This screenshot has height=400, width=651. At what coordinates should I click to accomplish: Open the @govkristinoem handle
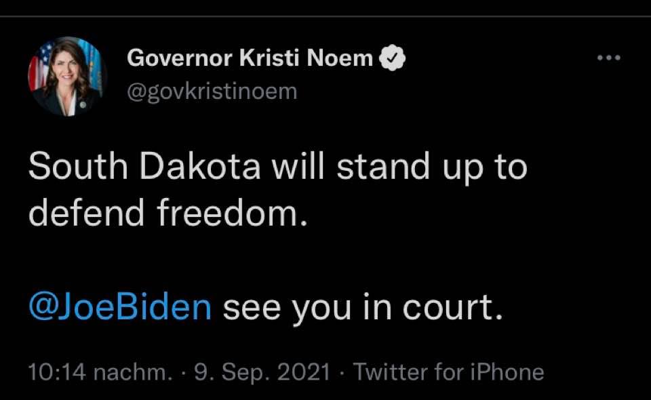click(x=212, y=91)
